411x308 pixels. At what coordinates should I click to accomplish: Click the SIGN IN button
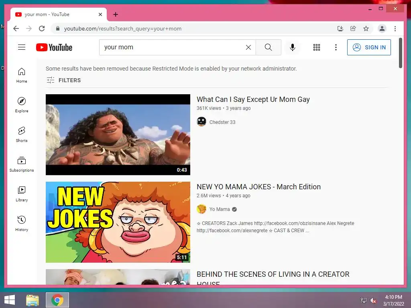369,47
